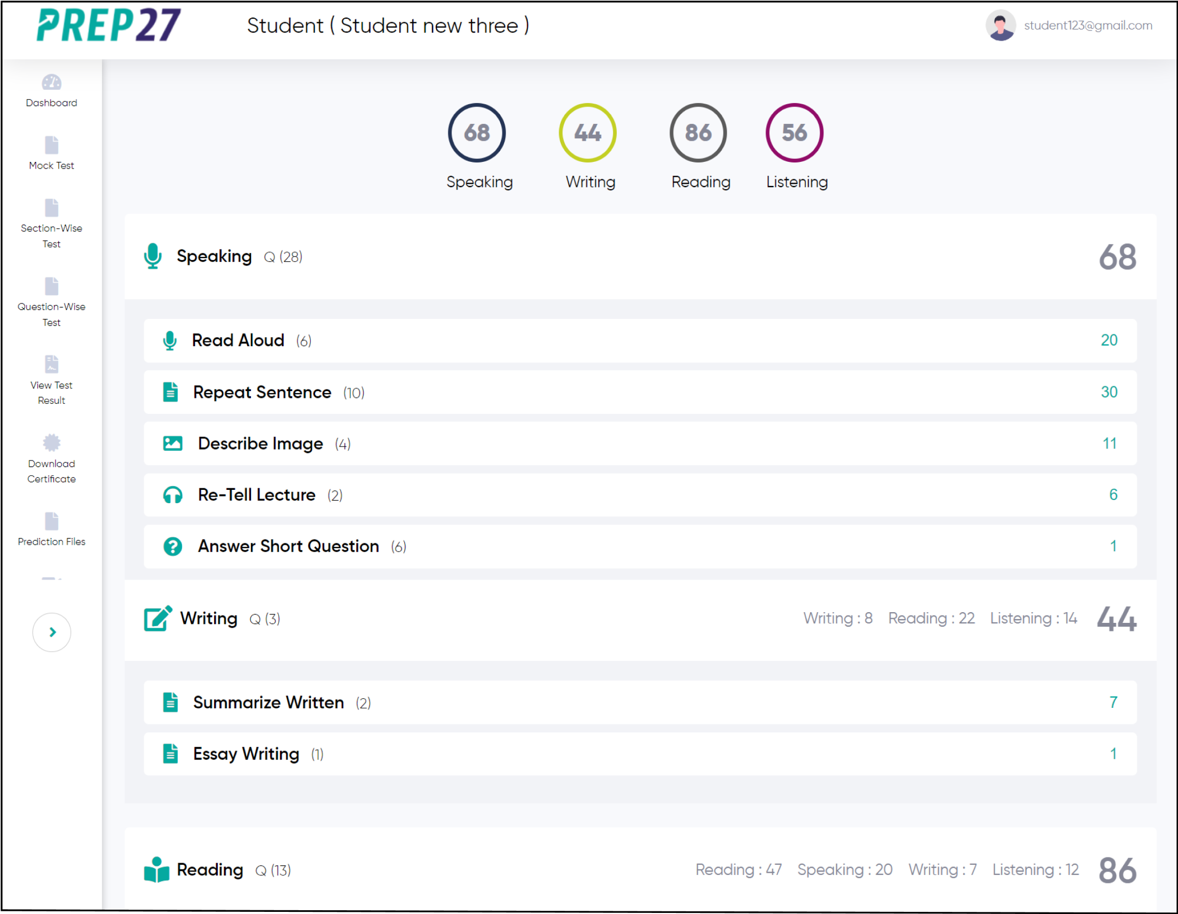
Task: Expand the Speaking section header
Action: (x=640, y=256)
